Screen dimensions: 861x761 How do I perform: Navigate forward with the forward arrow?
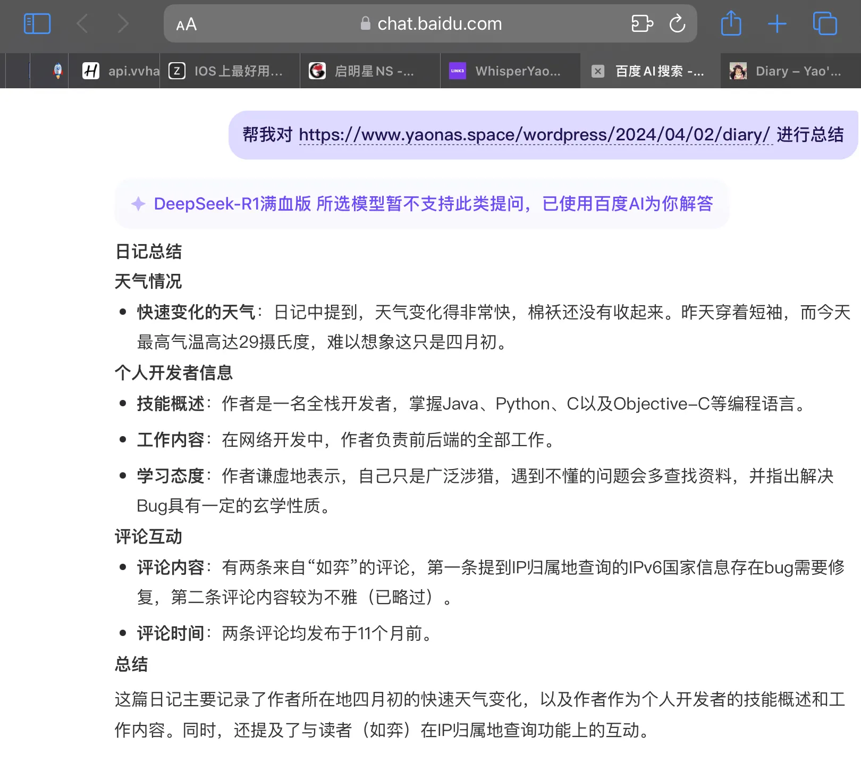(x=123, y=23)
